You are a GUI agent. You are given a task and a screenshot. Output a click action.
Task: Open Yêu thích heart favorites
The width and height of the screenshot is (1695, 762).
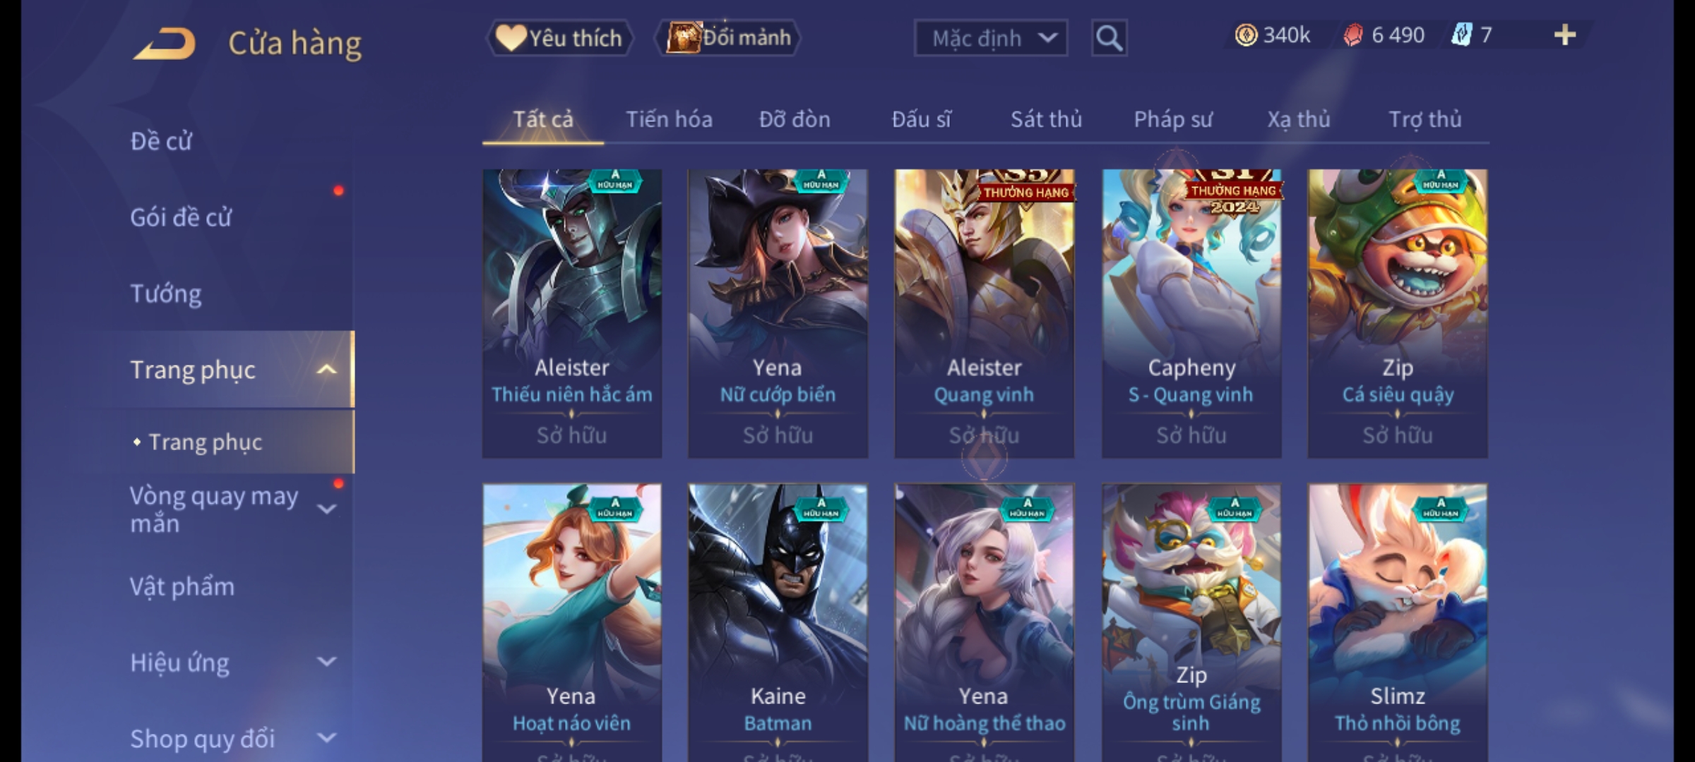click(559, 38)
